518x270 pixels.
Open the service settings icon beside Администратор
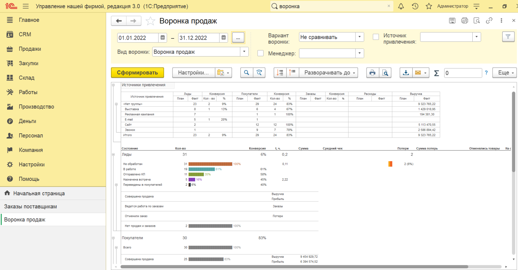(477, 6)
